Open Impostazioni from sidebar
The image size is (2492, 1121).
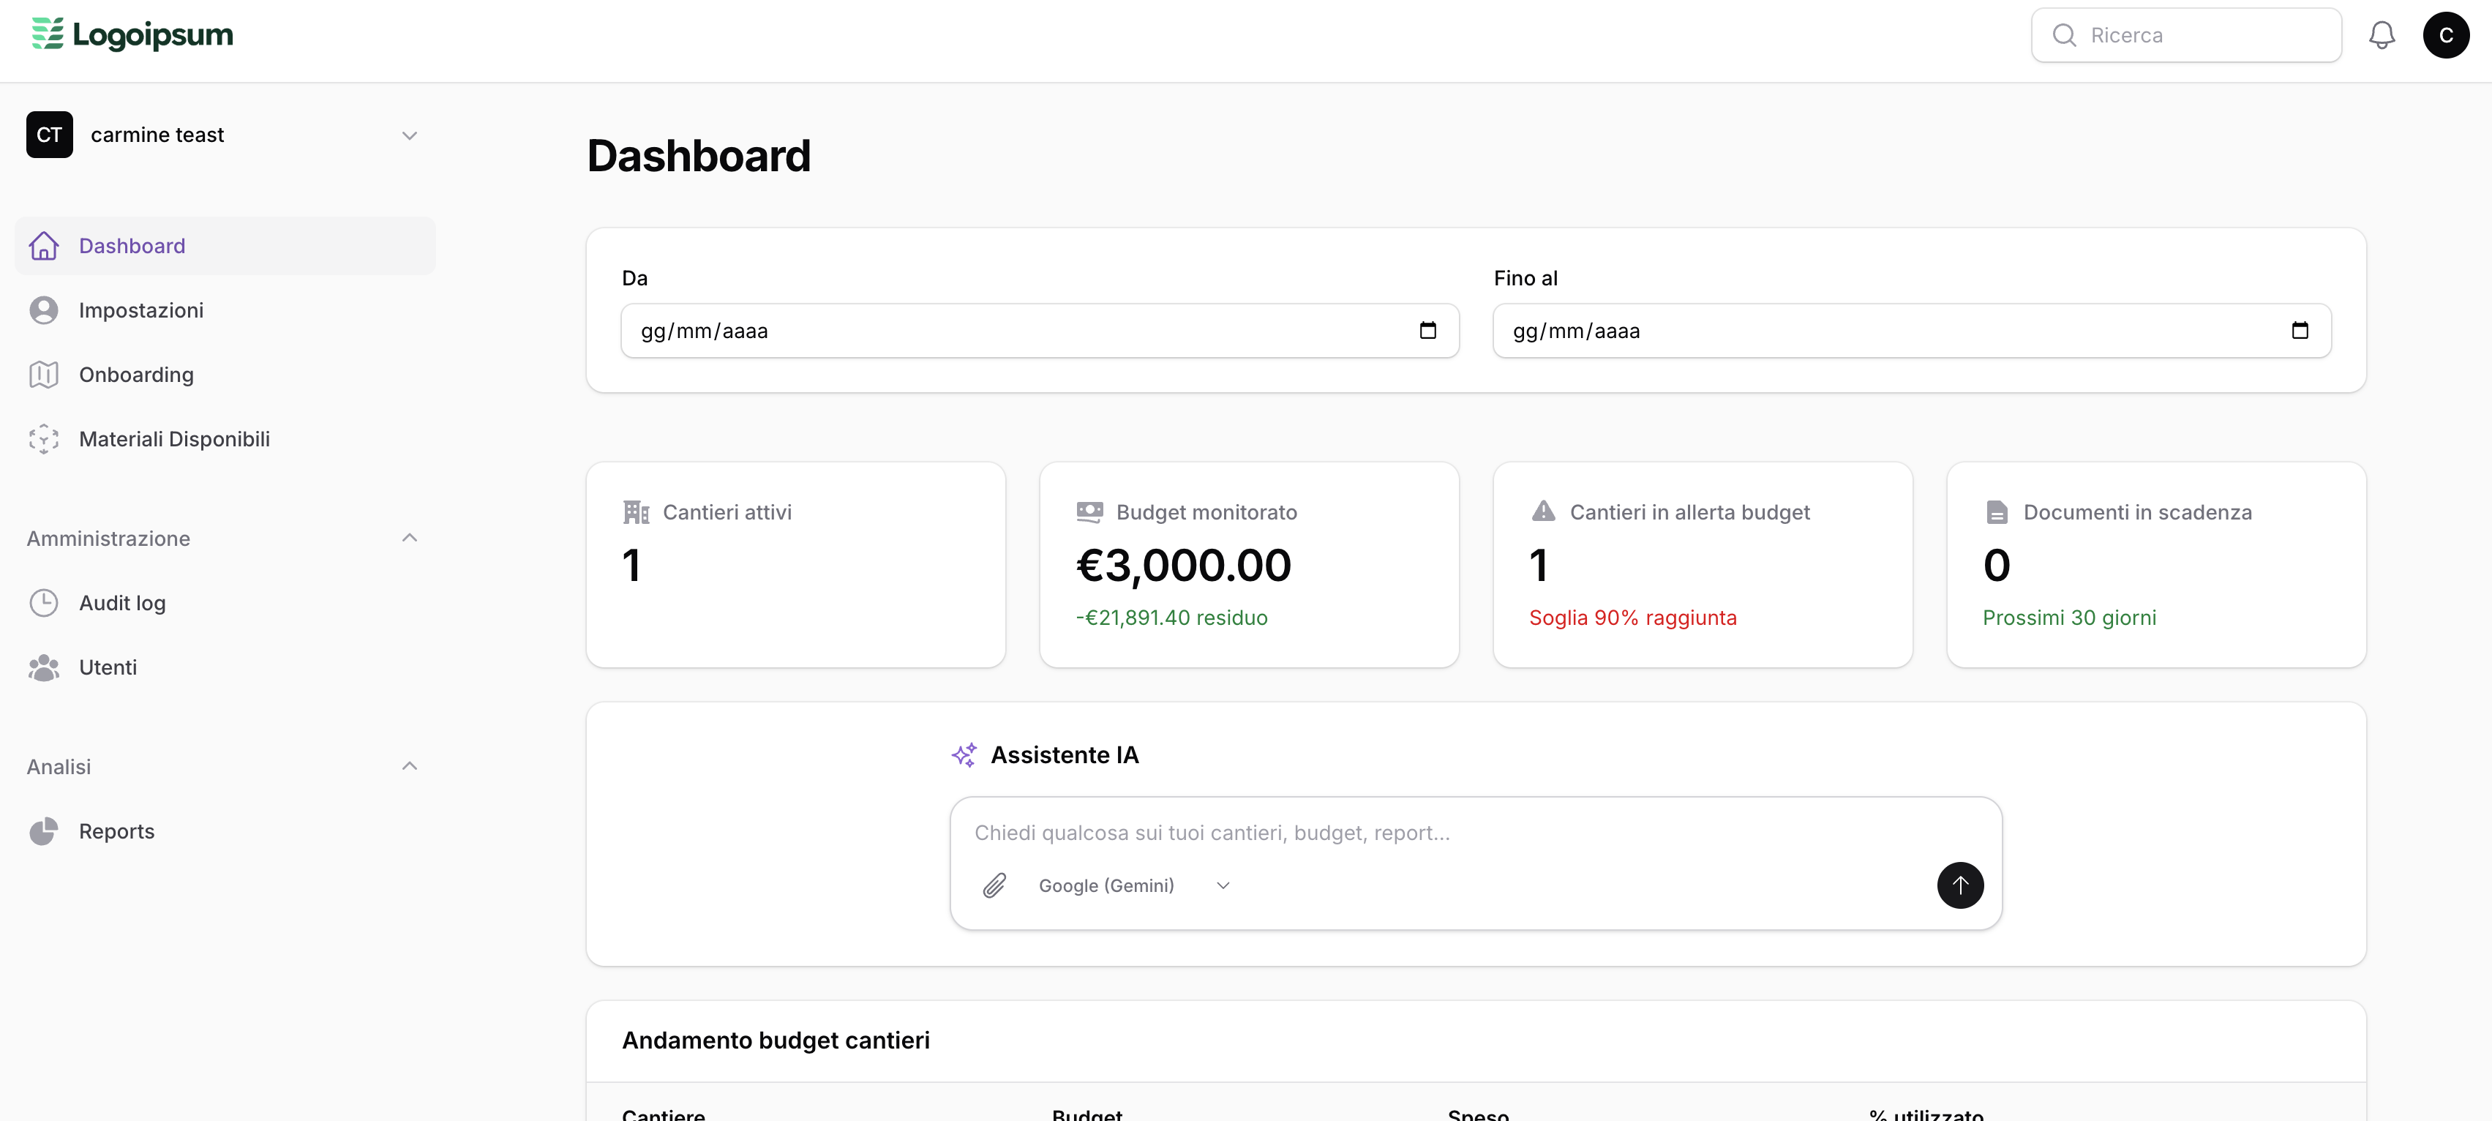tap(225, 310)
